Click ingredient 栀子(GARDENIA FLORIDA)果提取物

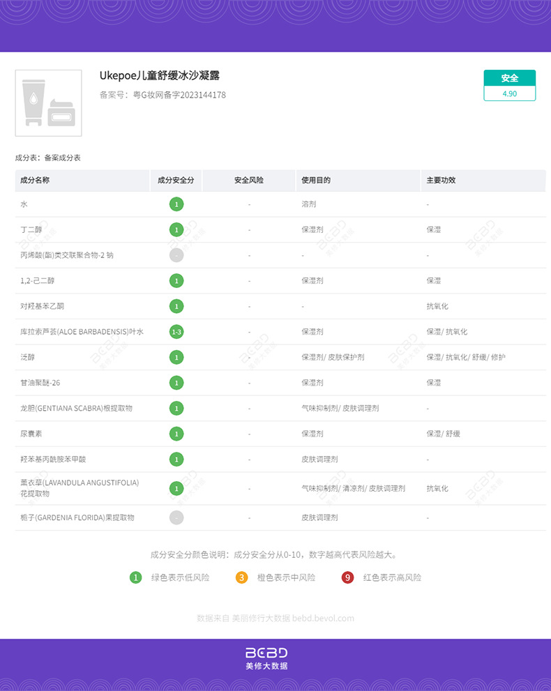[77, 518]
